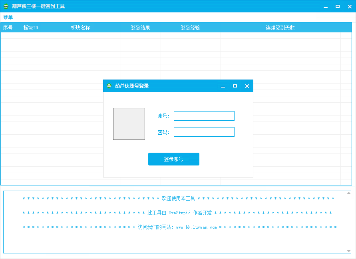Click the log panel scroll-down arrow
Viewport: 356px width, 259px height.
coord(349,251)
